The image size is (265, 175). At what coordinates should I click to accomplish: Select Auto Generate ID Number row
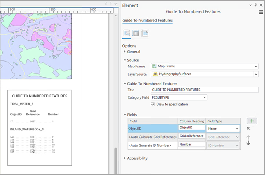153,145
